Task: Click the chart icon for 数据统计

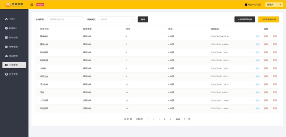Action: pos(6,28)
